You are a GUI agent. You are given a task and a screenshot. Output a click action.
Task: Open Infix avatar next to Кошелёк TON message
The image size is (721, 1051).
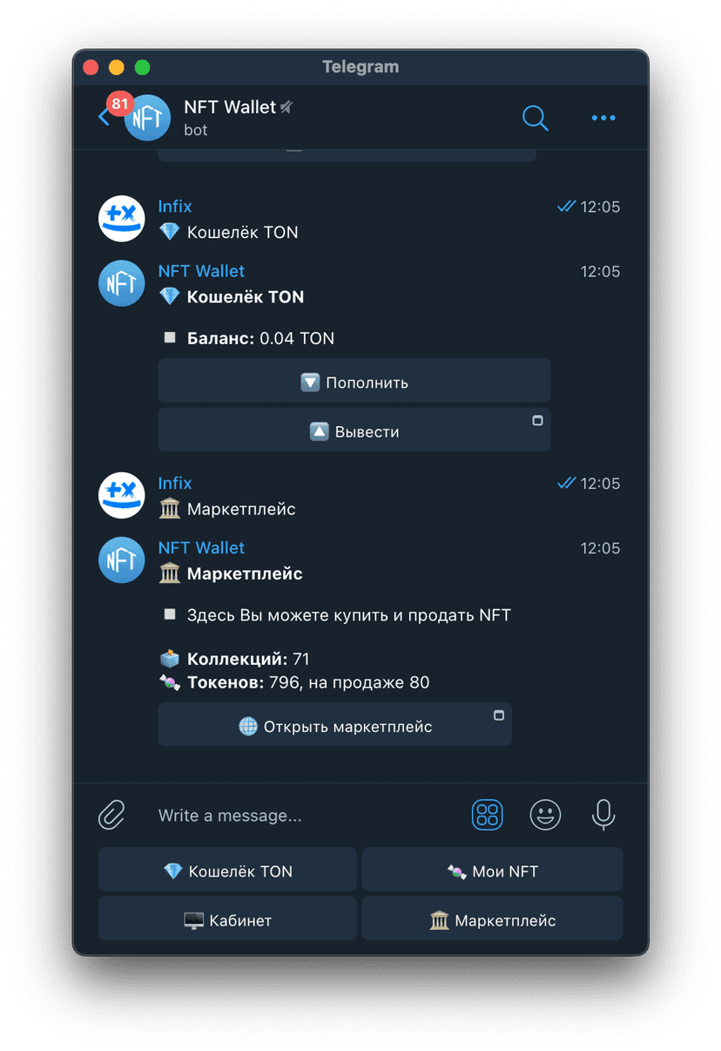[x=121, y=219]
